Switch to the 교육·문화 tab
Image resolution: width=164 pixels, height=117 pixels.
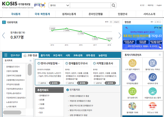point(78,55)
